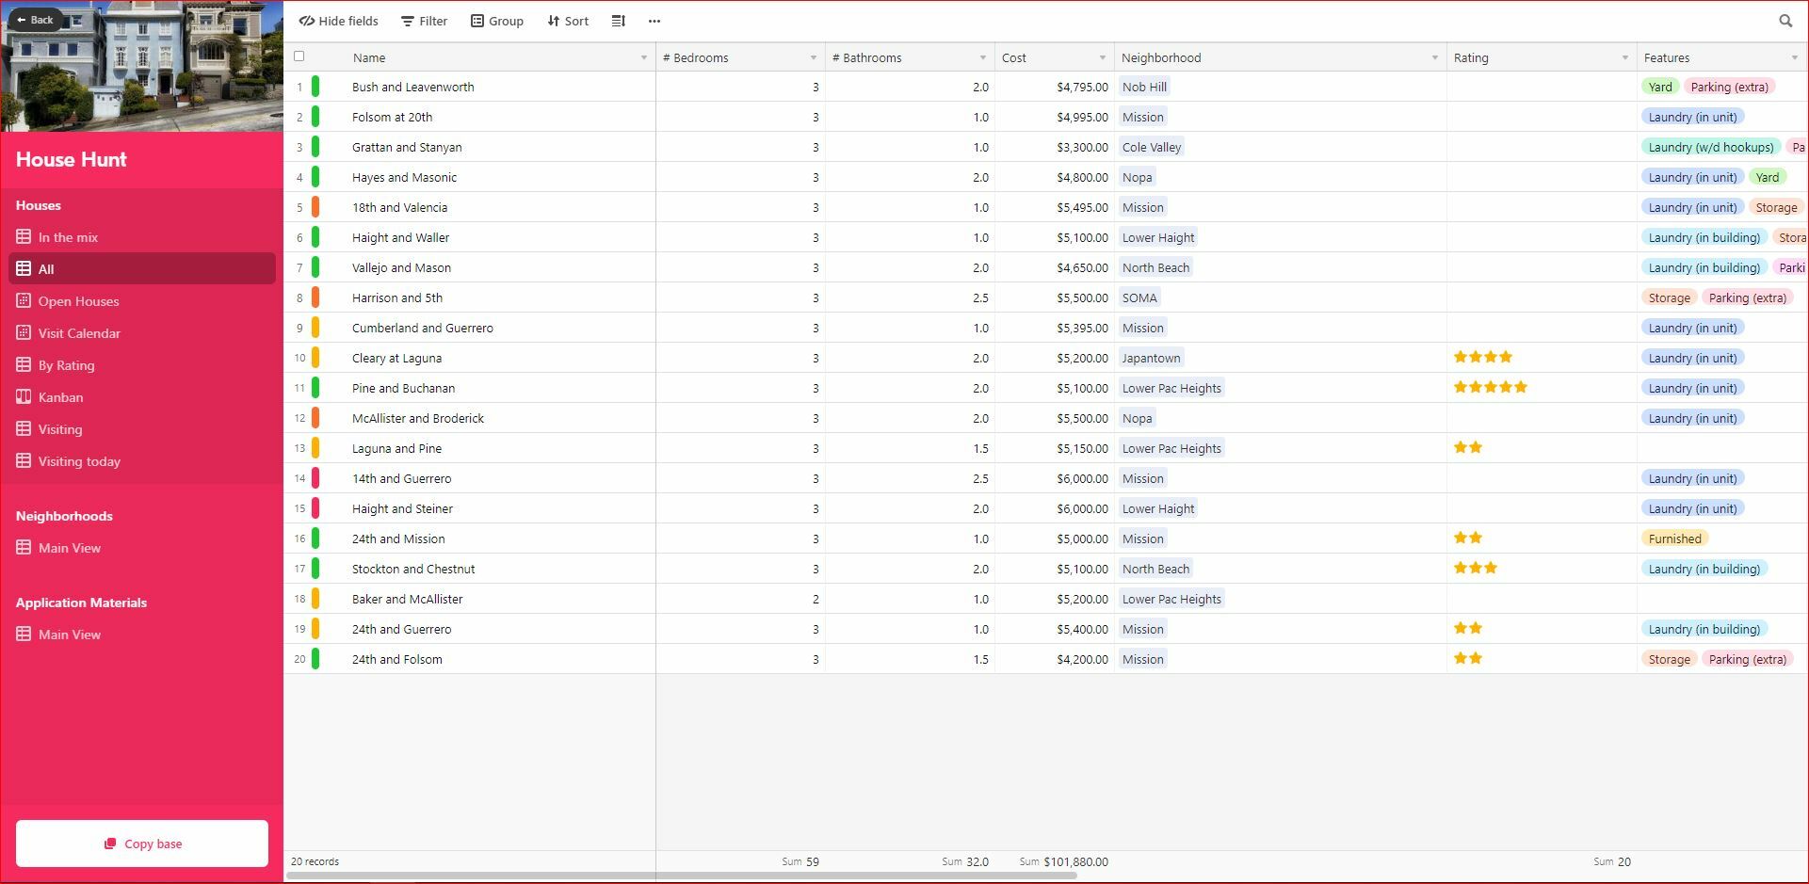
Task: Click cost $4,200.00 for 24th and Folsom
Action: (1082, 659)
